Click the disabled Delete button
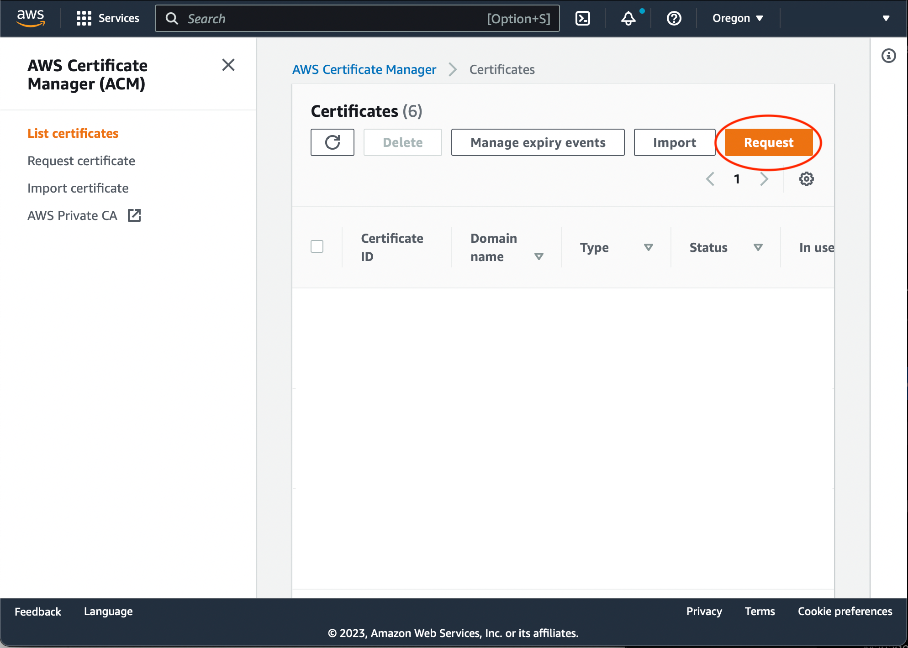This screenshot has width=908, height=648. tap(403, 142)
